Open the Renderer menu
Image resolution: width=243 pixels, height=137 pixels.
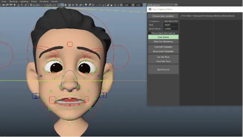[44, 1]
